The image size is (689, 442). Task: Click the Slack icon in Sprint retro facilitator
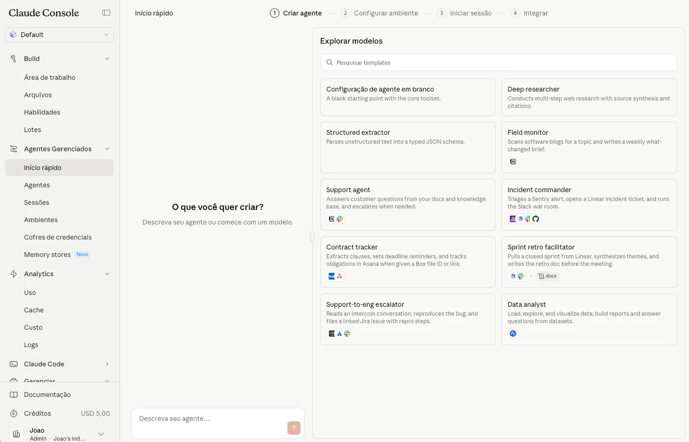[x=521, y=276]
